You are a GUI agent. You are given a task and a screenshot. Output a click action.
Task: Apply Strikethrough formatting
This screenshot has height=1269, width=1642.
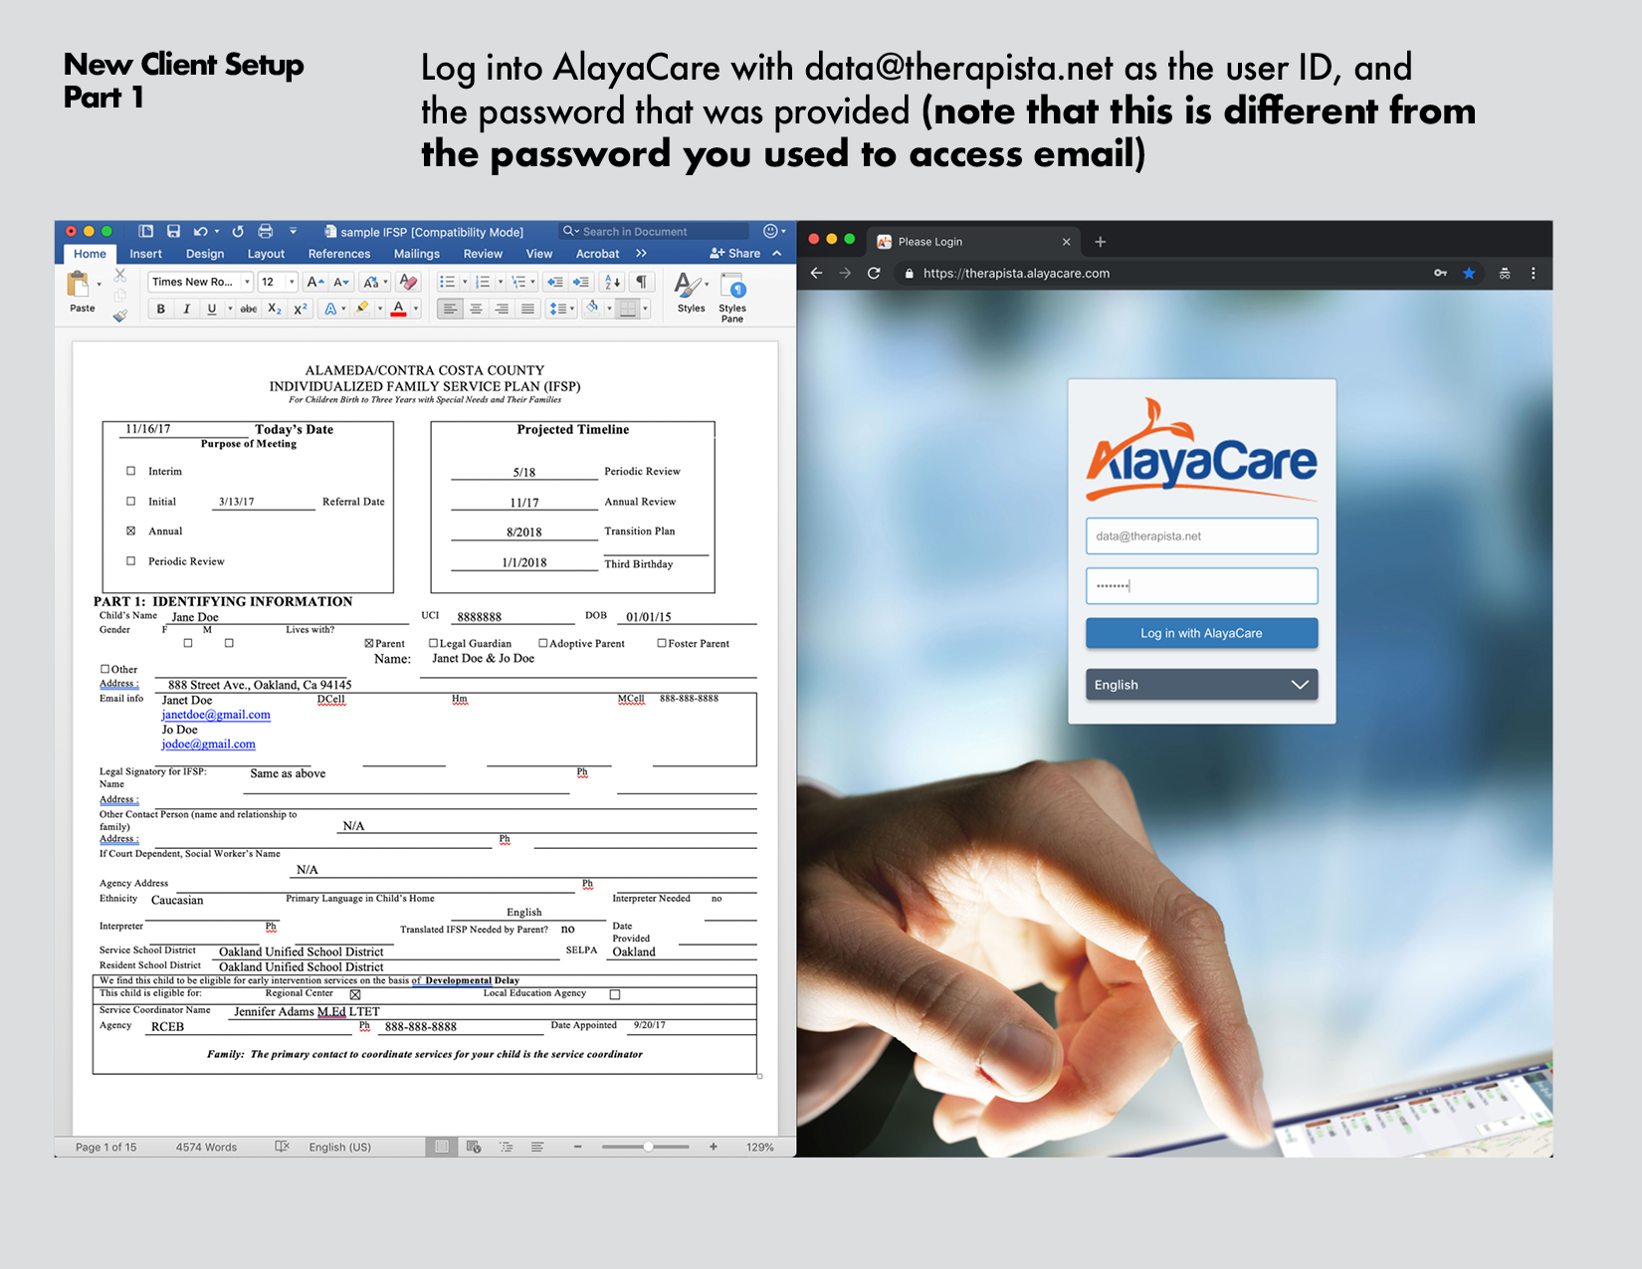[249, 309]
